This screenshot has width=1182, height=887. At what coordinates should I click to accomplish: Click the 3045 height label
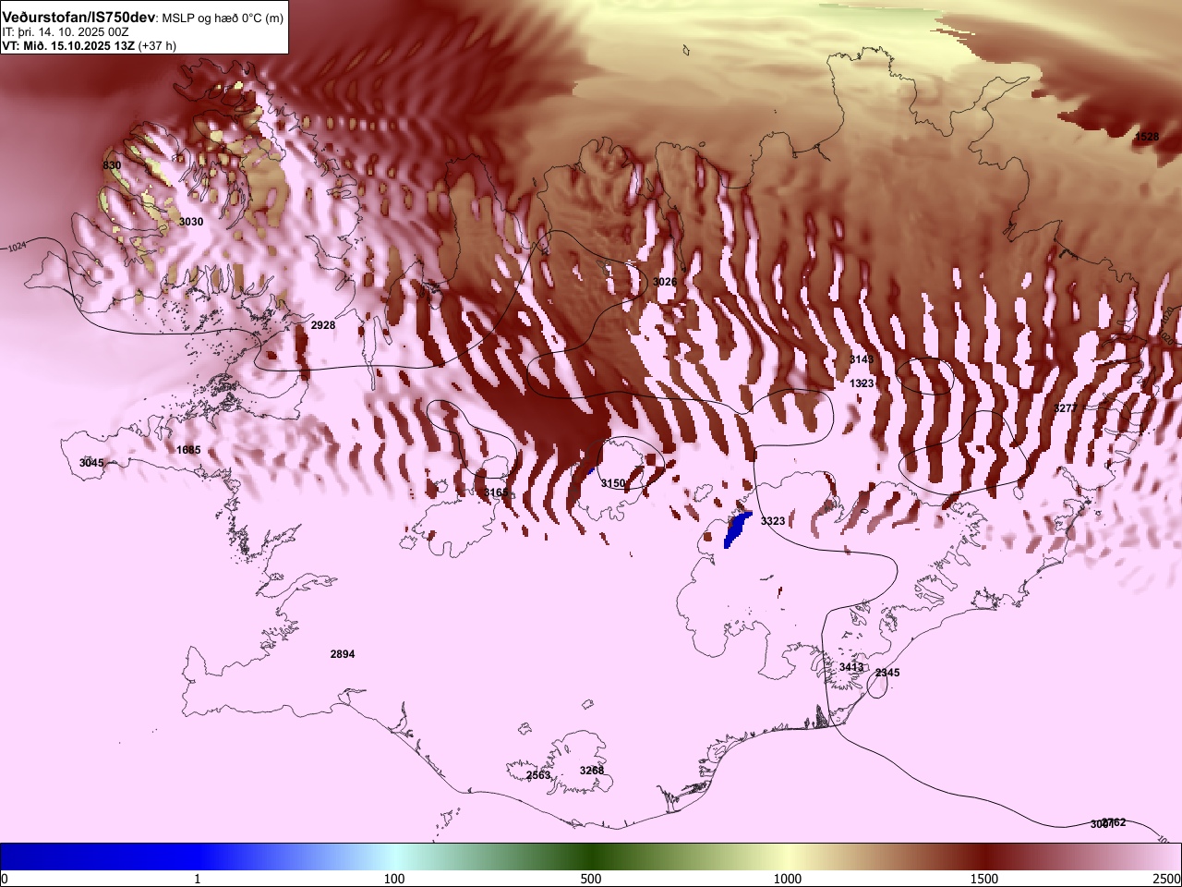click(x=91, y=463)
